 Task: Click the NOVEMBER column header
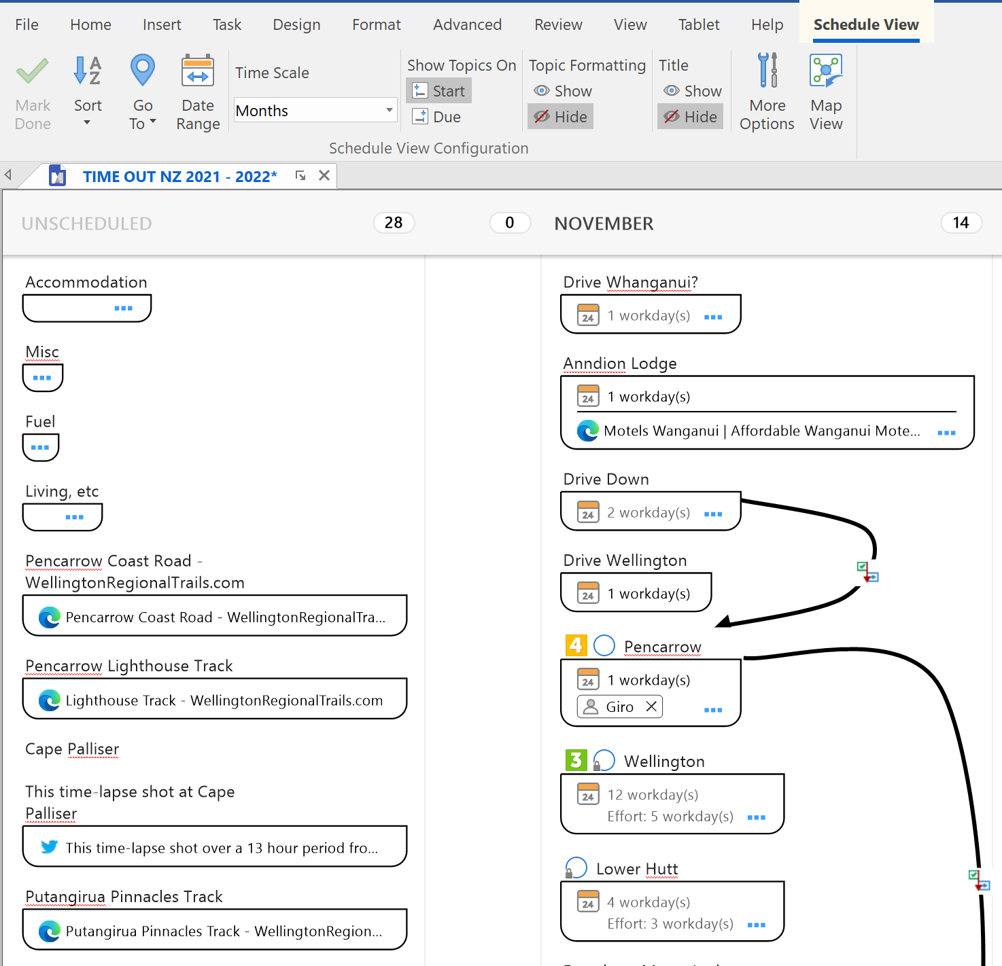(x=604, y=223)
